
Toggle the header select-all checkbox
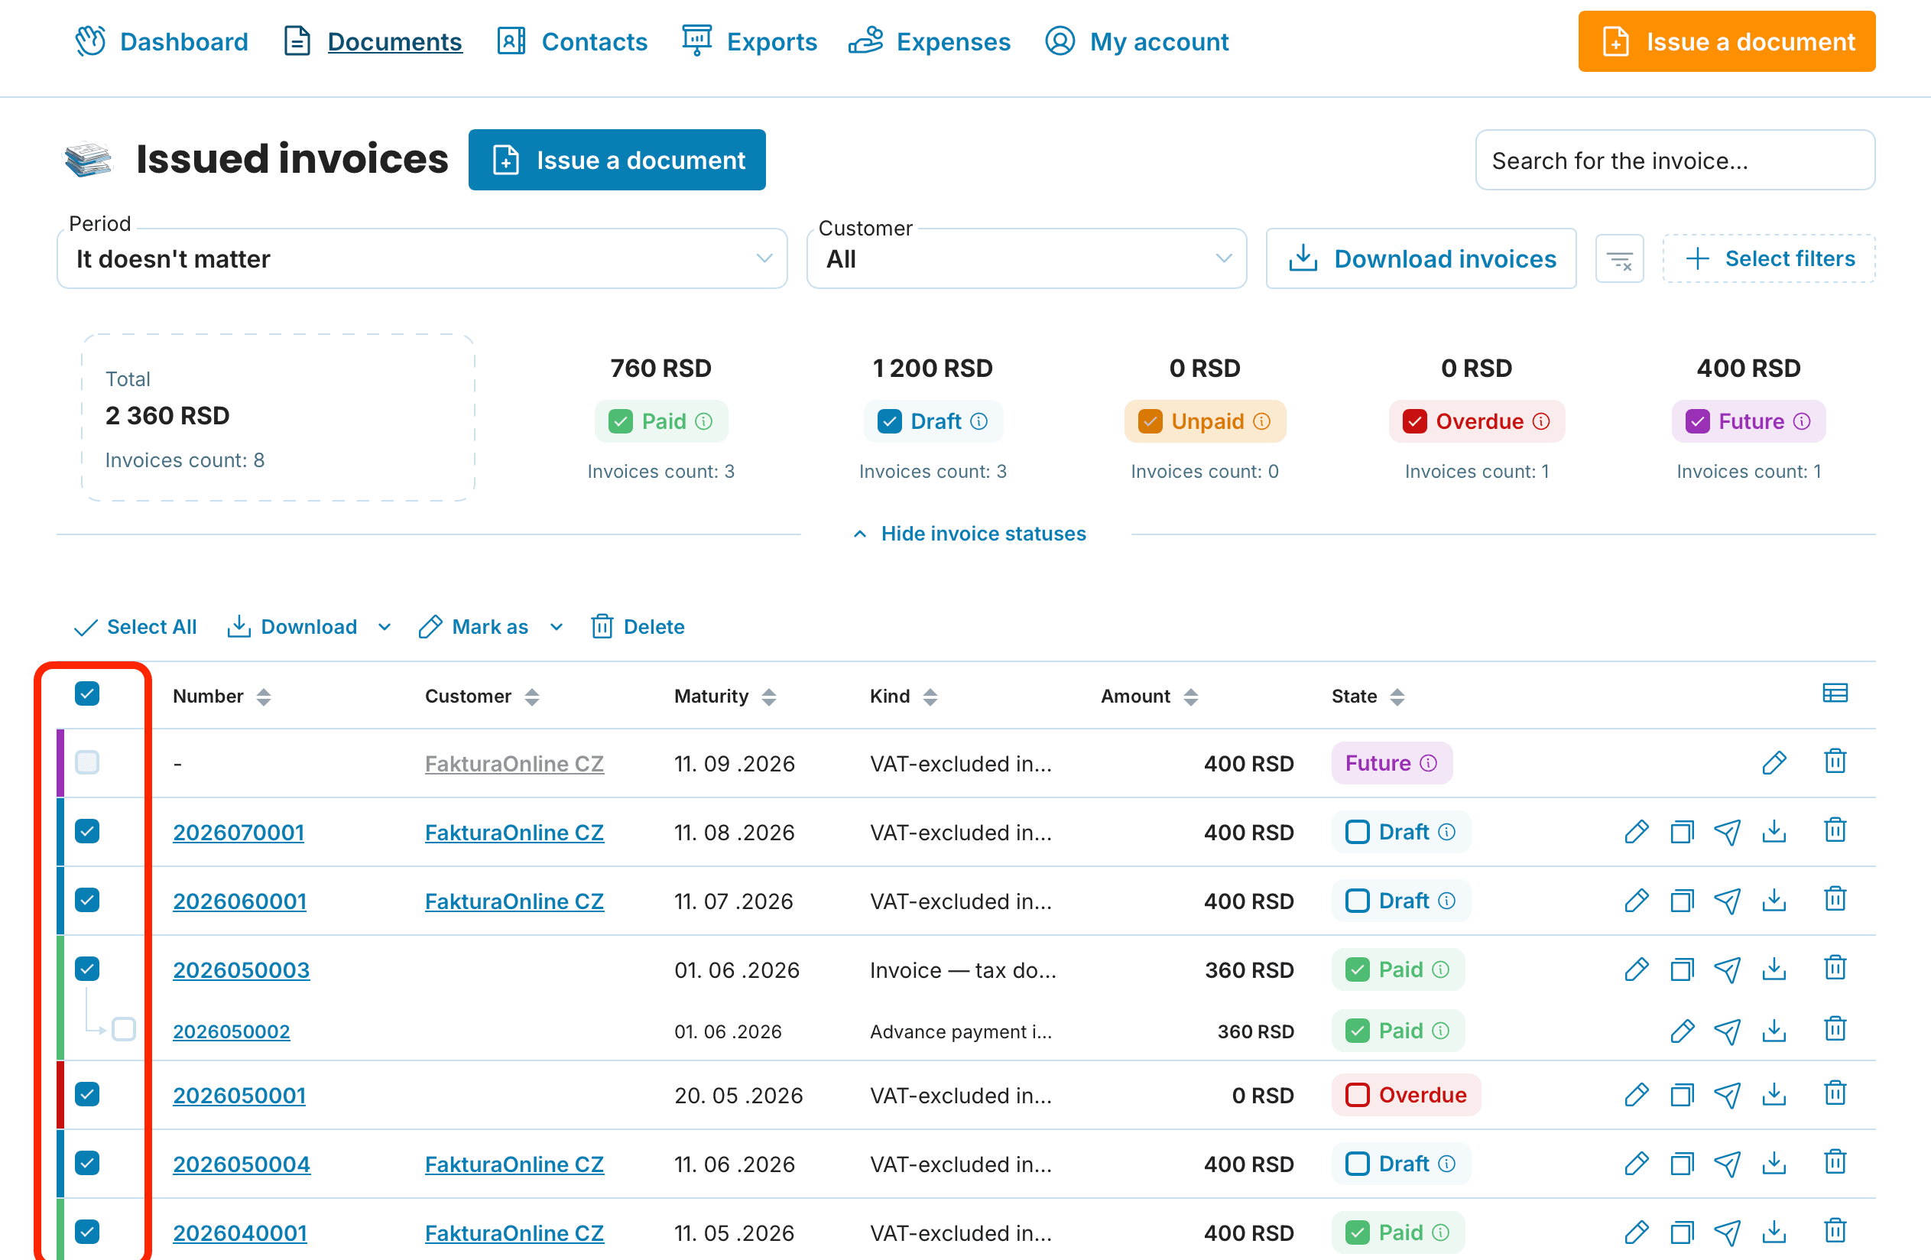tap(87, 693)
